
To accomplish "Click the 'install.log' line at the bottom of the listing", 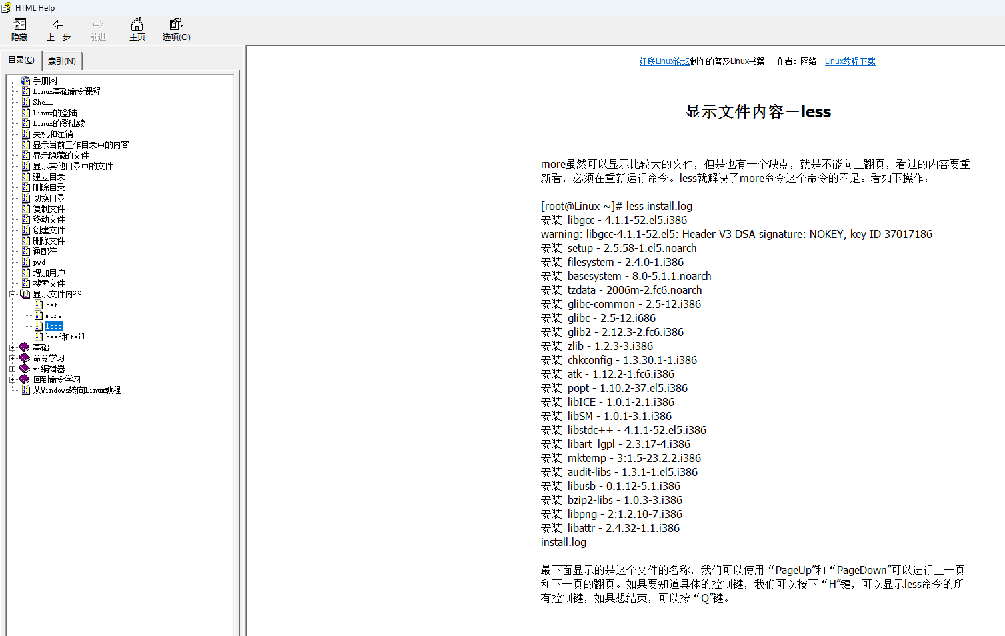I will tap(564, 542).
